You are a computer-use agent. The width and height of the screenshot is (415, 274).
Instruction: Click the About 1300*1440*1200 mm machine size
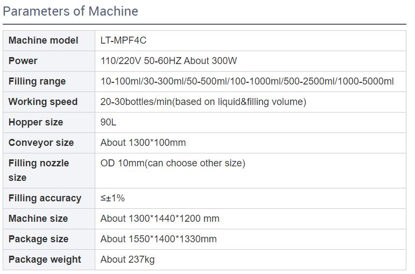click(160, 219)
